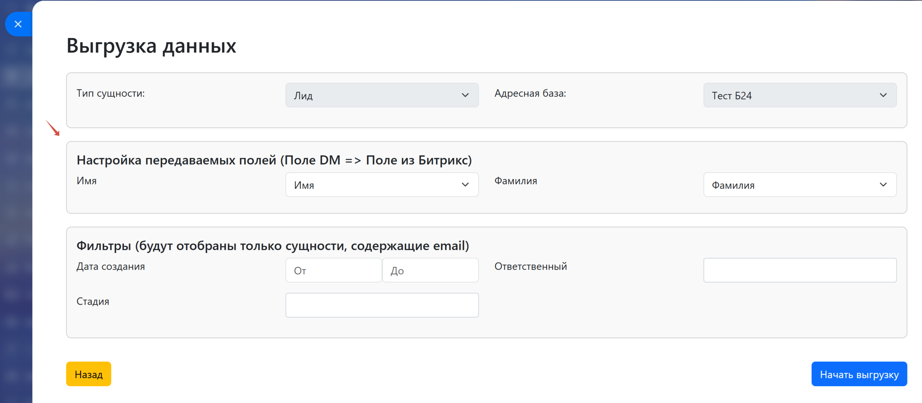Close the data export side panel
Image resolution: width=922 pixels, height=403 pixels.
click(x=18, y=24)
